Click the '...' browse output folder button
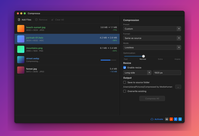Viewport: 199px width, 136px height. [178, 87]
